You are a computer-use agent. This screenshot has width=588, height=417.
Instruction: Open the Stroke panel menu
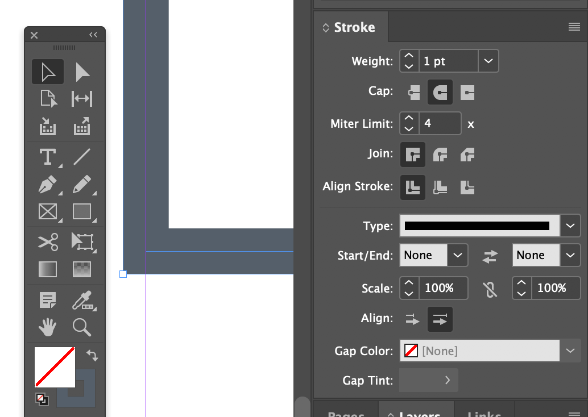pos(574,26)
